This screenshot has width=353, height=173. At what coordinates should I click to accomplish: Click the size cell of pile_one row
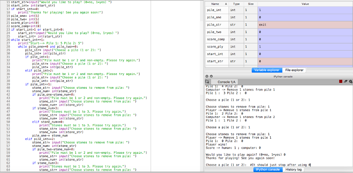click(251, 17)
